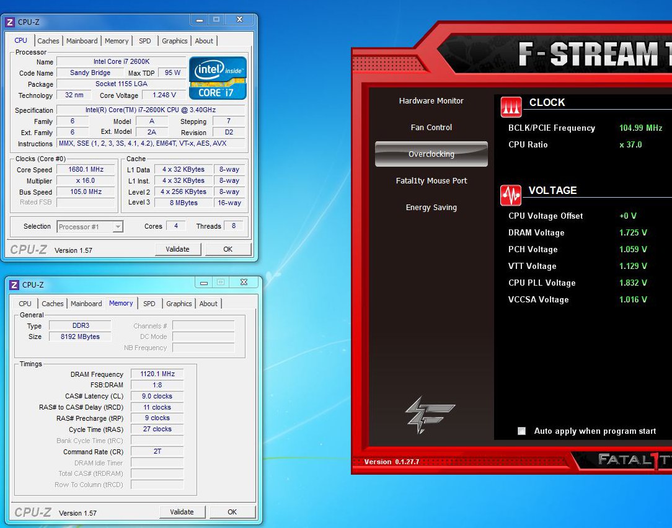Click the BCLK/PCIE Frequency value 104.99 MHz
The image size is (672, 528).
pyautogui.click(x=640, y=128)
